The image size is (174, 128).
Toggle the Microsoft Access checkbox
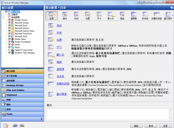pyautogui.click(x=10, y=22)
